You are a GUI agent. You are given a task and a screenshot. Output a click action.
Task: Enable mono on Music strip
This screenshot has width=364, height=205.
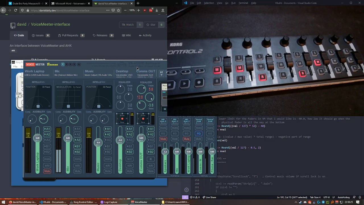pyautogui.click(x=107, y=159)
